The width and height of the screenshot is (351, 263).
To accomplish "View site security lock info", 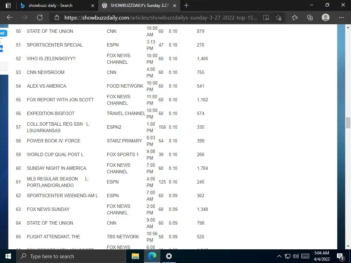I will (x=57, y=17).
